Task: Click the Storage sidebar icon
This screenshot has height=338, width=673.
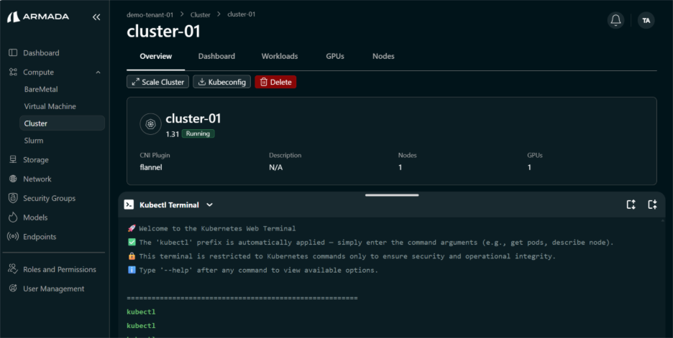Action: tap(13, 159)
